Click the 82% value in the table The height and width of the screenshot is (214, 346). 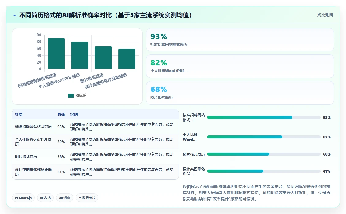61,142
